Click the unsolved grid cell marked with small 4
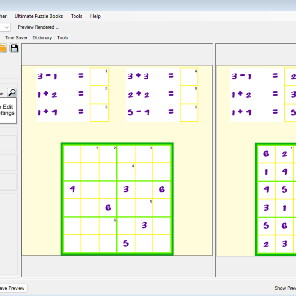Screen dimensions: 296x296 point(126,171)
